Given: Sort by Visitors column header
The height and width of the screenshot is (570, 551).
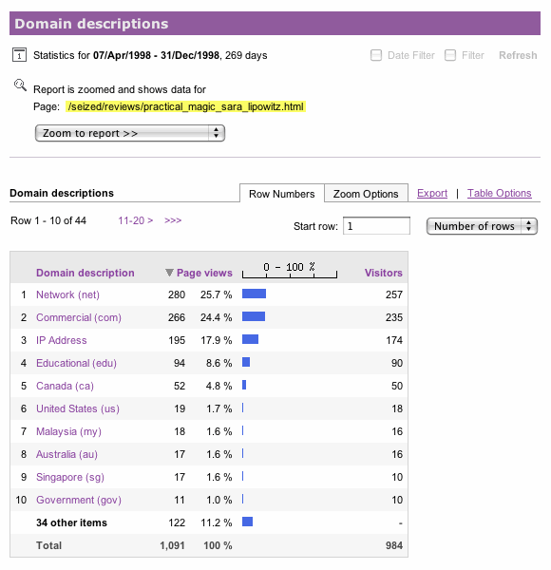Looking at the screenshot, I should coord(383,273).
